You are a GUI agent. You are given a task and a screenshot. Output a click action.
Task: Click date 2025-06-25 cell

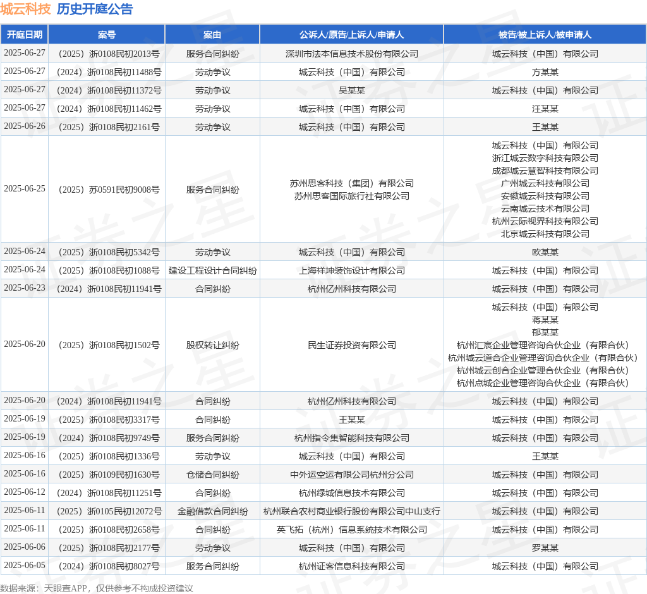[x=25, y=189]
